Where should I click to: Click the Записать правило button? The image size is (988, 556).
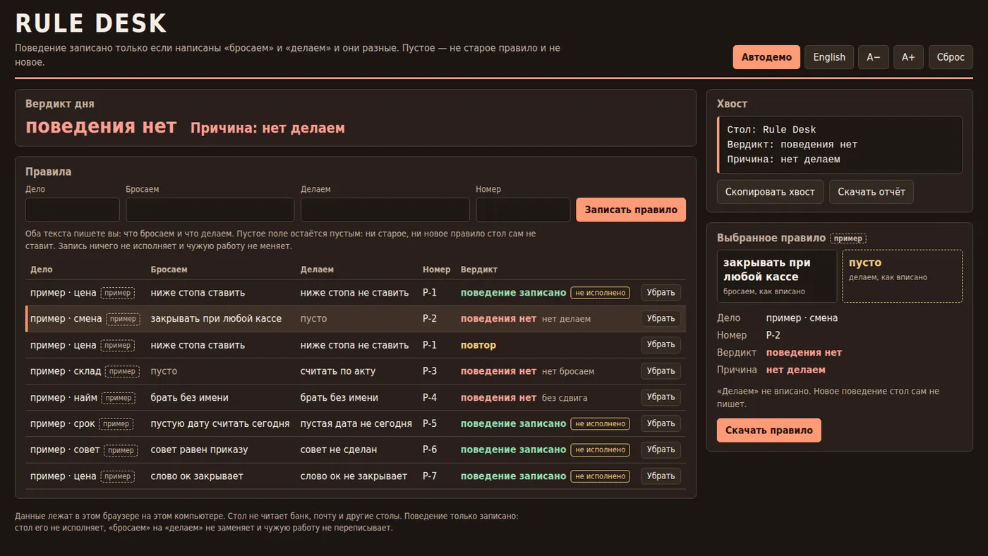point(631,210)
